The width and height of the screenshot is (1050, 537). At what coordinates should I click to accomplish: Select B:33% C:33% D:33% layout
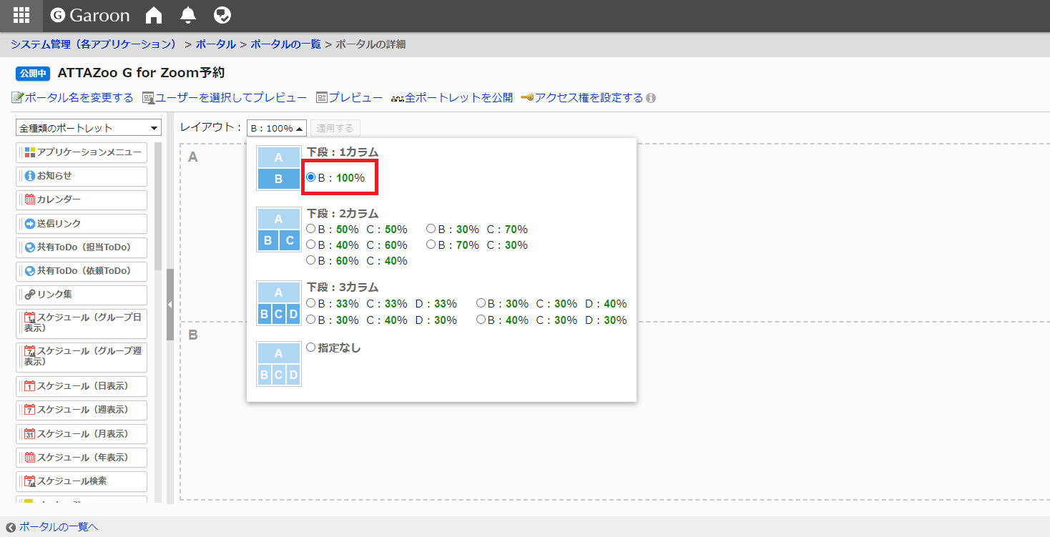click(x=311, y=303)
